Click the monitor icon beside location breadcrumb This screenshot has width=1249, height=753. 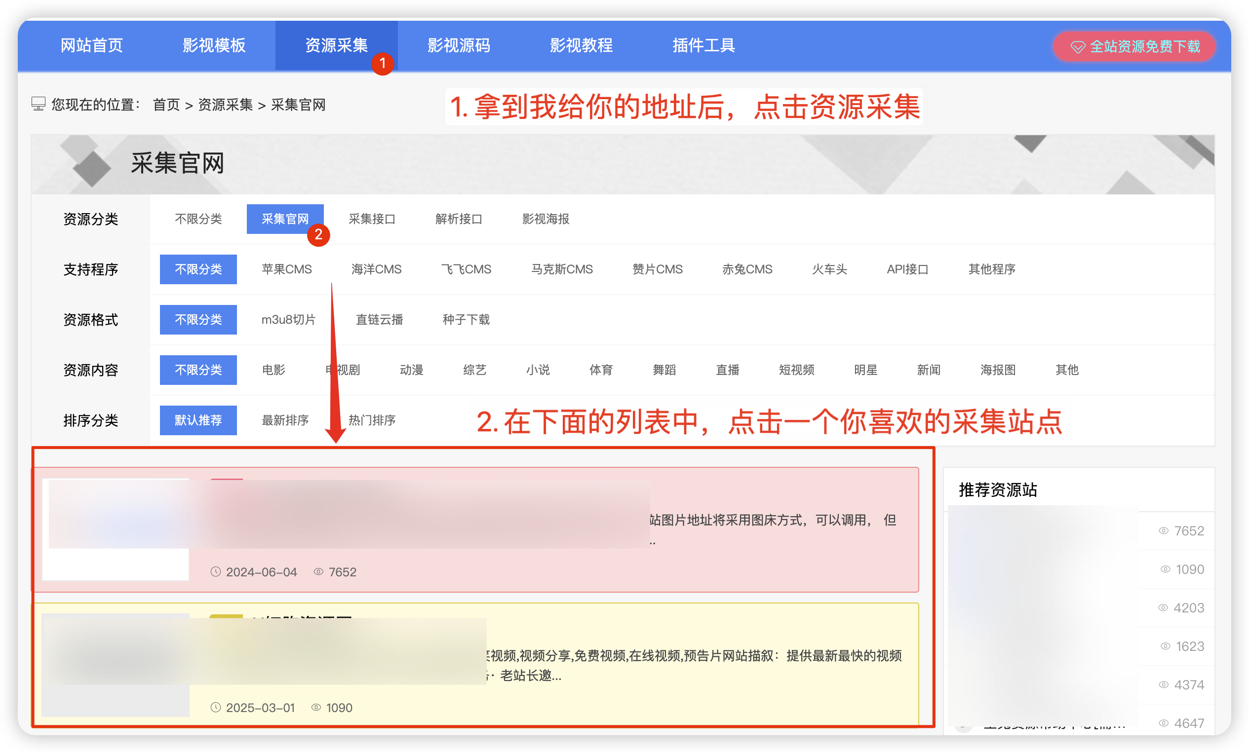[x=39, y=105]
